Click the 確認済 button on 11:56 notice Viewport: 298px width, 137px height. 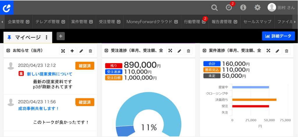(x=85, y=102)
